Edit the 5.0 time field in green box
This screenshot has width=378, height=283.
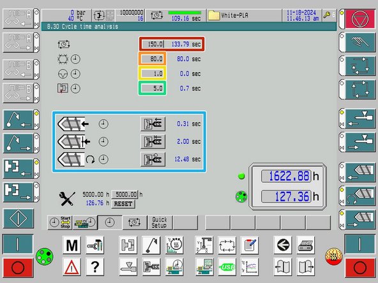pyautogui.click(x=153, y=89)
